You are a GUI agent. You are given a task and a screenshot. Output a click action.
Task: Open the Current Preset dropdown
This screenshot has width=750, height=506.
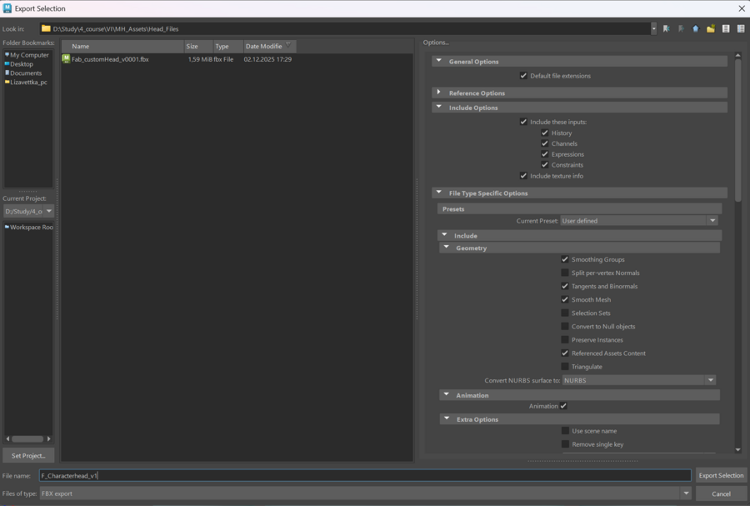point(638,221)
